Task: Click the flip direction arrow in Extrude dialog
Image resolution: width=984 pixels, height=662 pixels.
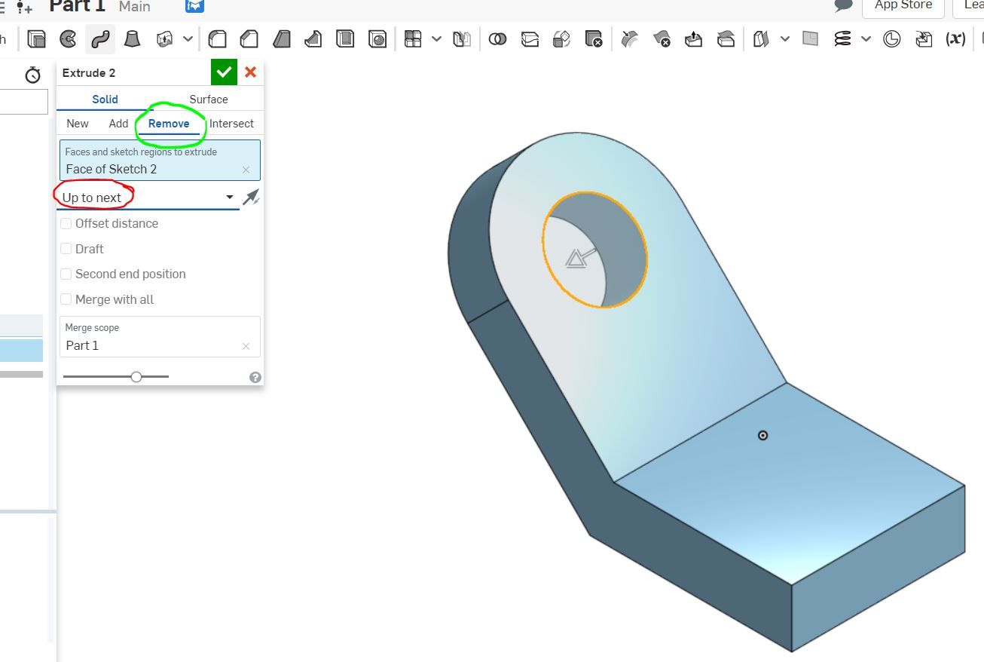Action: click(x=251, y=196)
